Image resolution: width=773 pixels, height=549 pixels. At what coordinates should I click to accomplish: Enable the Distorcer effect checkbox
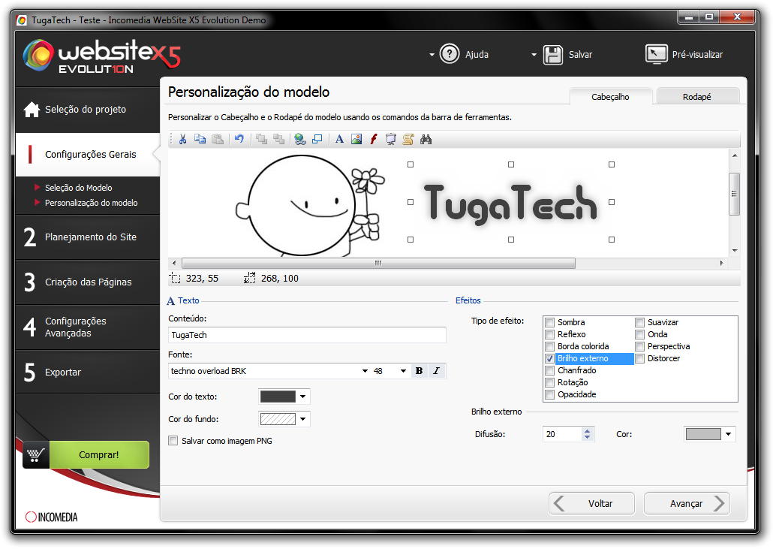640,358
